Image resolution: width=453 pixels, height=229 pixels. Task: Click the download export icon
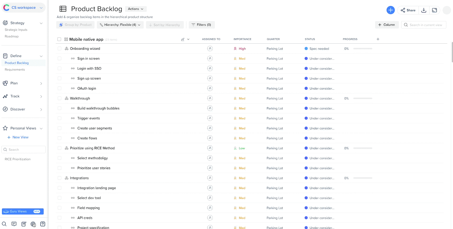(424, 10)
